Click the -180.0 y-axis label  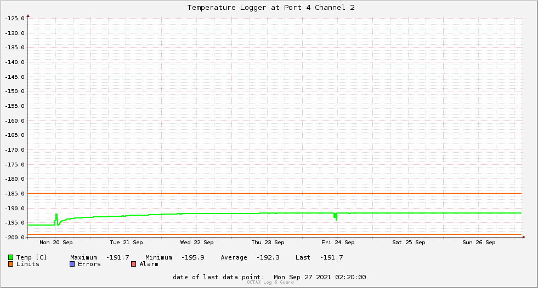point(15,179)
